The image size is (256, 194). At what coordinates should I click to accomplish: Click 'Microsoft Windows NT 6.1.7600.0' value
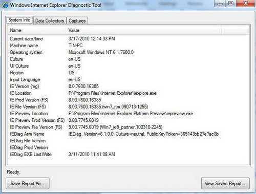[101, 52]
